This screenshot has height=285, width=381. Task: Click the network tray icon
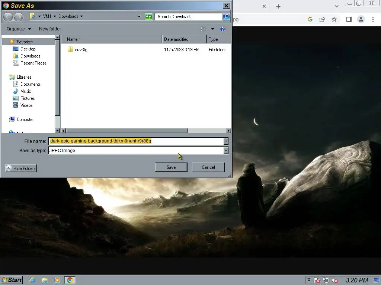click(x=326, y=281)
